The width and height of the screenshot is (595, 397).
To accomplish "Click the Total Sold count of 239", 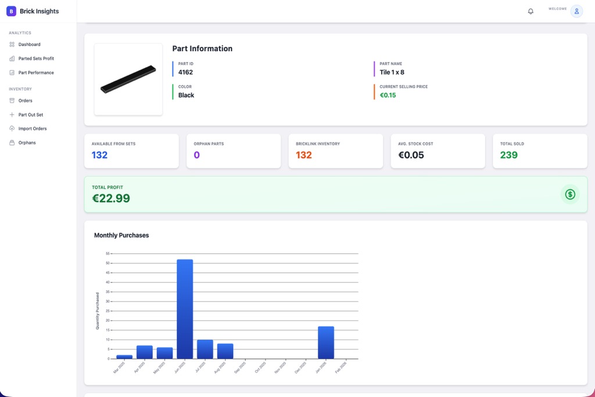I will click(x=509, y=155).
